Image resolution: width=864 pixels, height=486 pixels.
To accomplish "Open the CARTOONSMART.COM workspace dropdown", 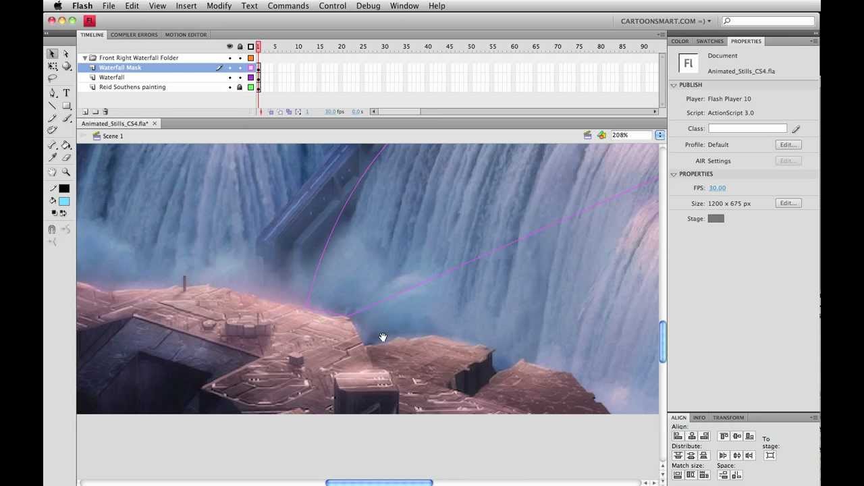I will 666,21.
